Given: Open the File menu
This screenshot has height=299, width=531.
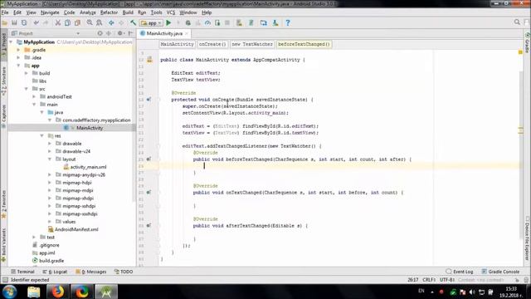Looking at the screenshot, I should (5, 12).
